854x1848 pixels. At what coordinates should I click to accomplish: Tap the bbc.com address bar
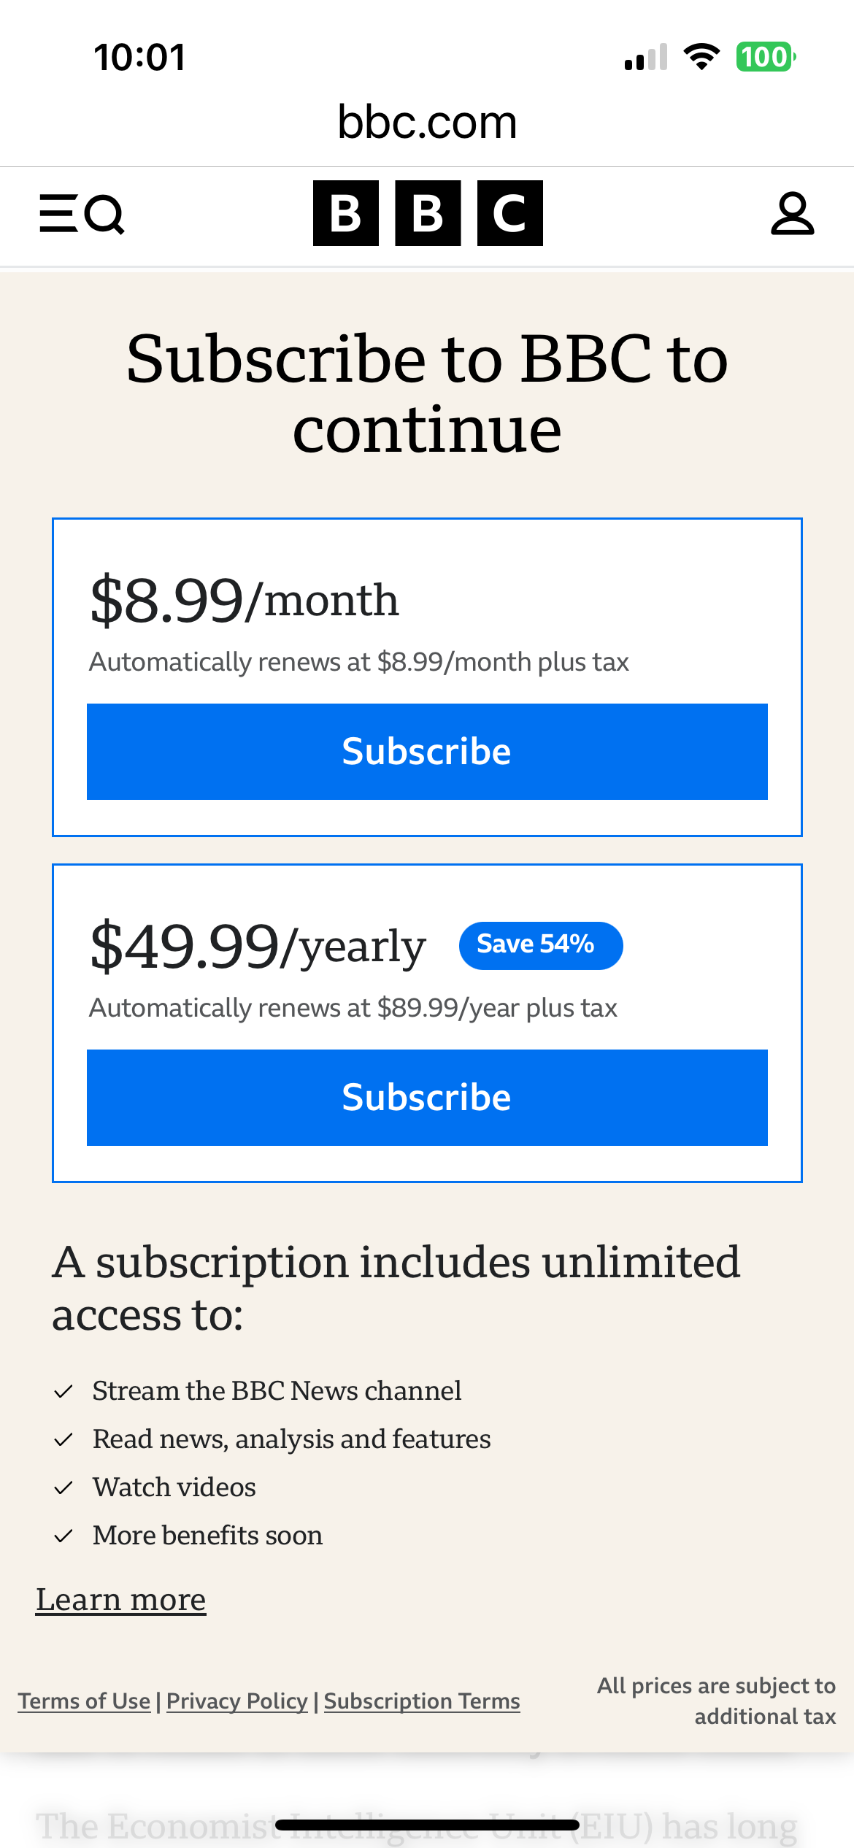click(427, 122)
